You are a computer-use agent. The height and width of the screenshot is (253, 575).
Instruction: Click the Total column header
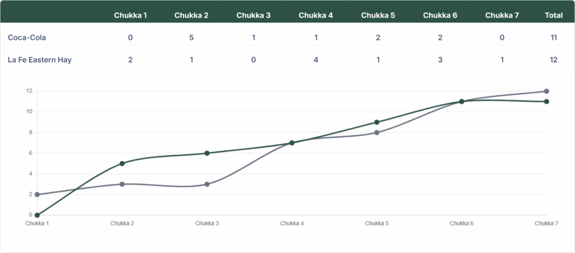click(554, 15)
